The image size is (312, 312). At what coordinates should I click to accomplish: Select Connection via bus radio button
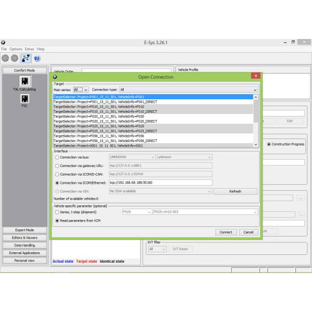(x=57, y=157)
